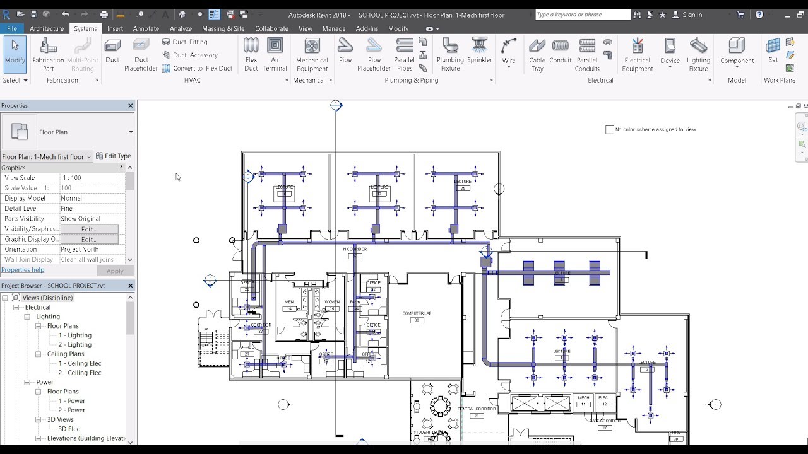Switch to the Architecture ribbon tab
Image resolution: width=808 pixels, height=454 pixels.
tap(47, 28)
